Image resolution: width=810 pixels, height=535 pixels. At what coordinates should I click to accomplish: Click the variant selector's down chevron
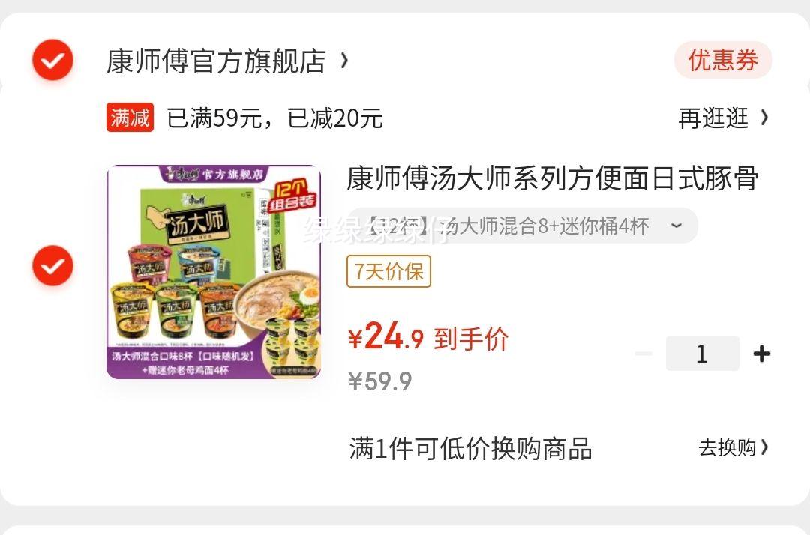click(676, 226)
